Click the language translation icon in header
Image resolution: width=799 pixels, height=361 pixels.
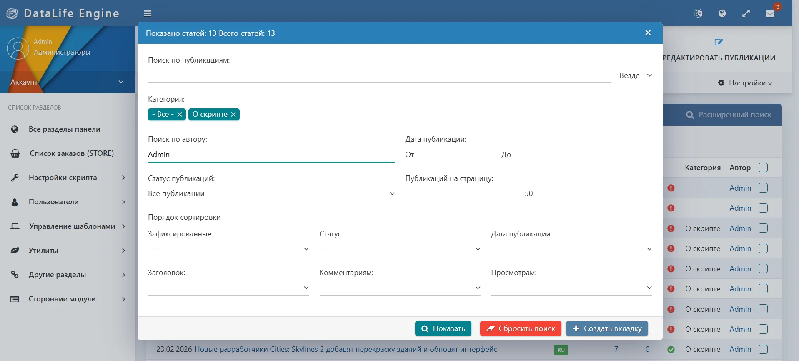point(699,13)
